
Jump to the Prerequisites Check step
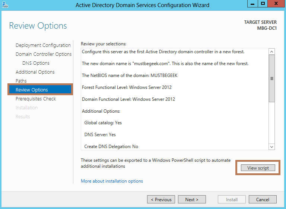click(36, 99)
